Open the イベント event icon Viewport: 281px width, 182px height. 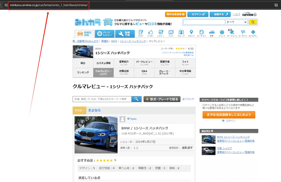[x=222, y=33]
